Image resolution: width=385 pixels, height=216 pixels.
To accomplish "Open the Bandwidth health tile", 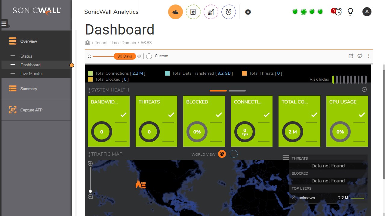I will [x=109, y=121].
